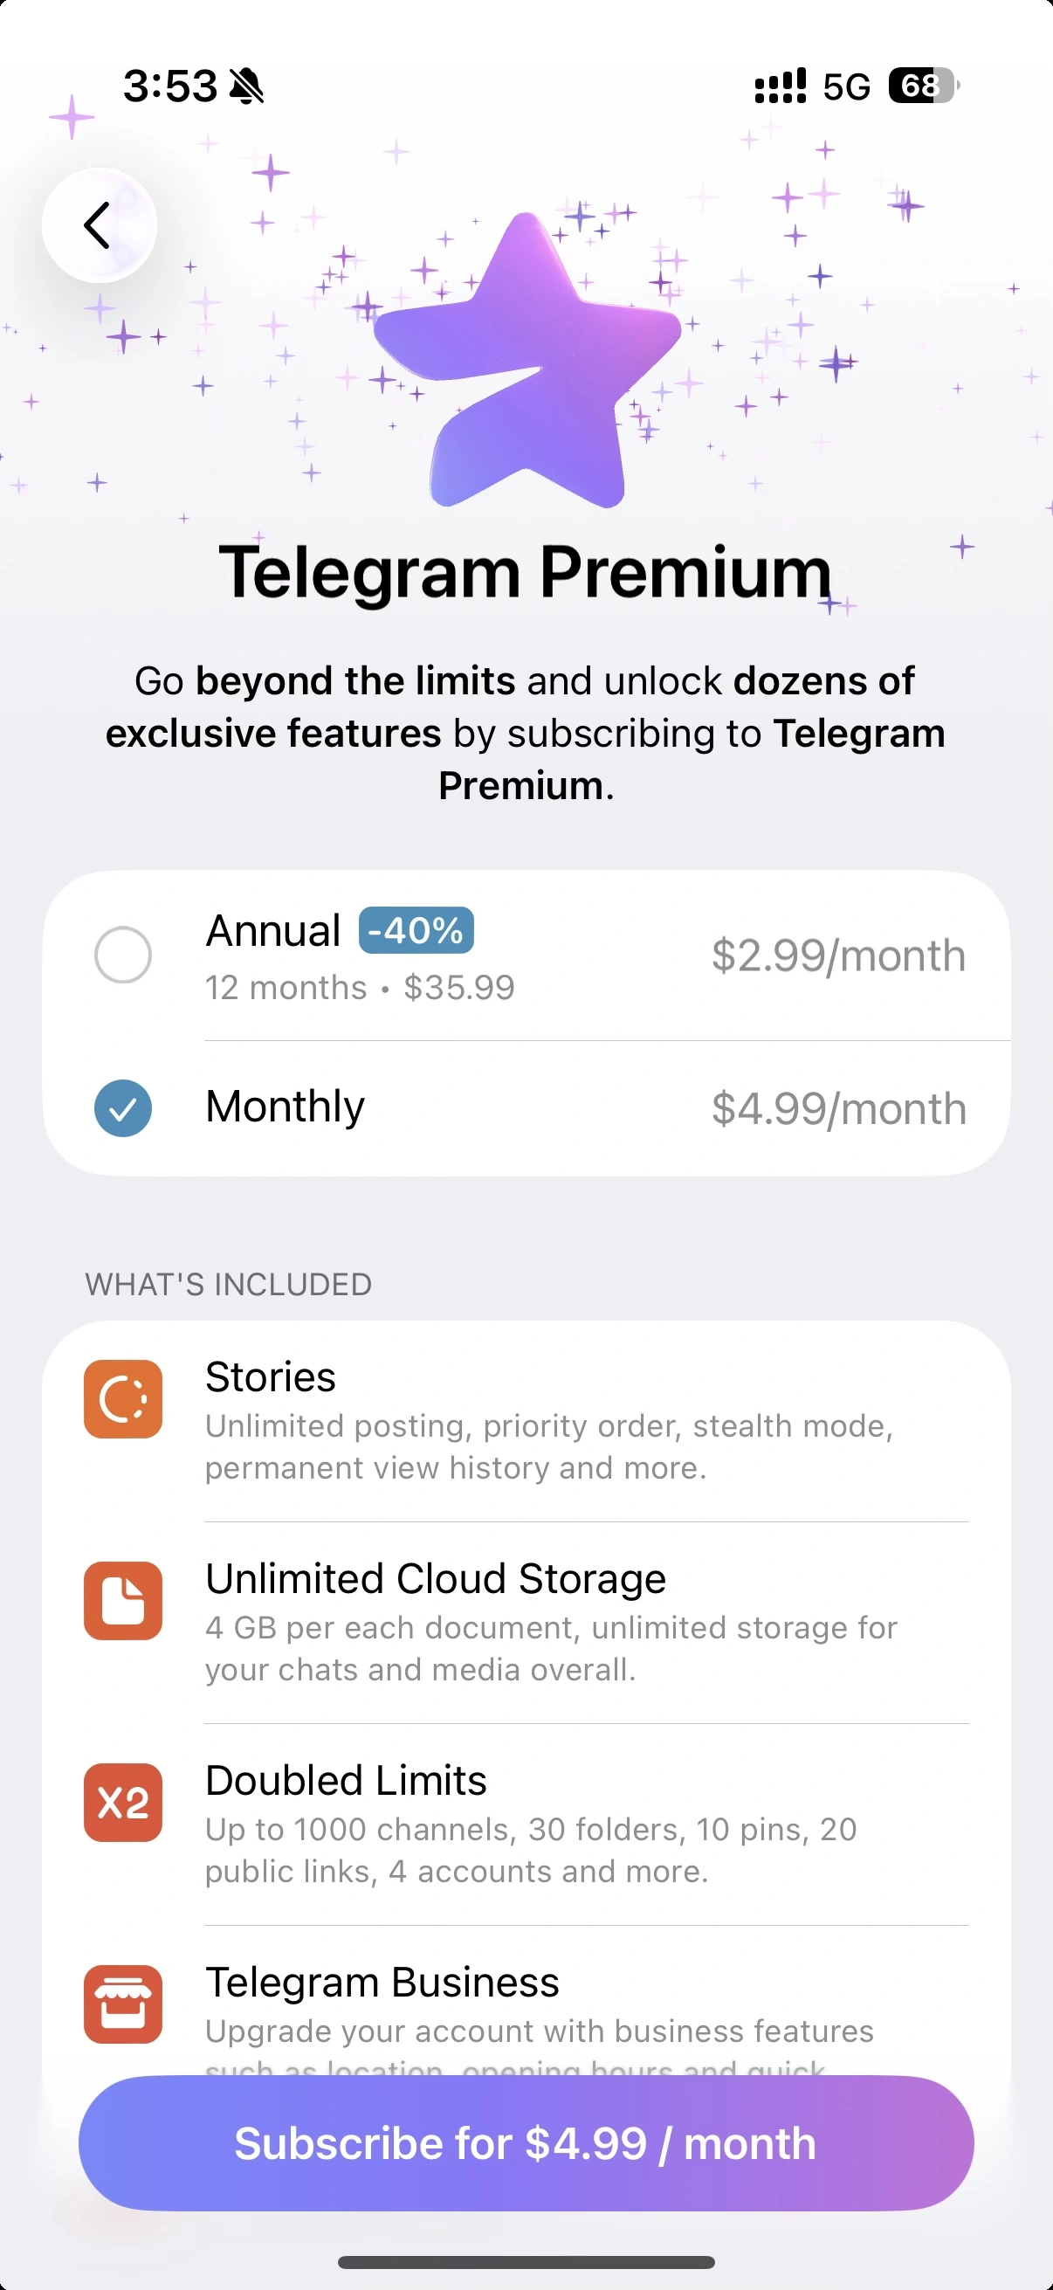Tap the $4.99/month monthly price

838,1108
